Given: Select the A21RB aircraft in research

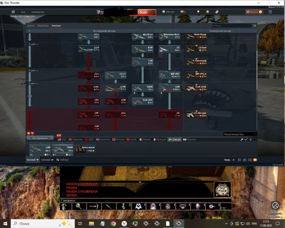Looking at the screenshot, I should (116, 88).
